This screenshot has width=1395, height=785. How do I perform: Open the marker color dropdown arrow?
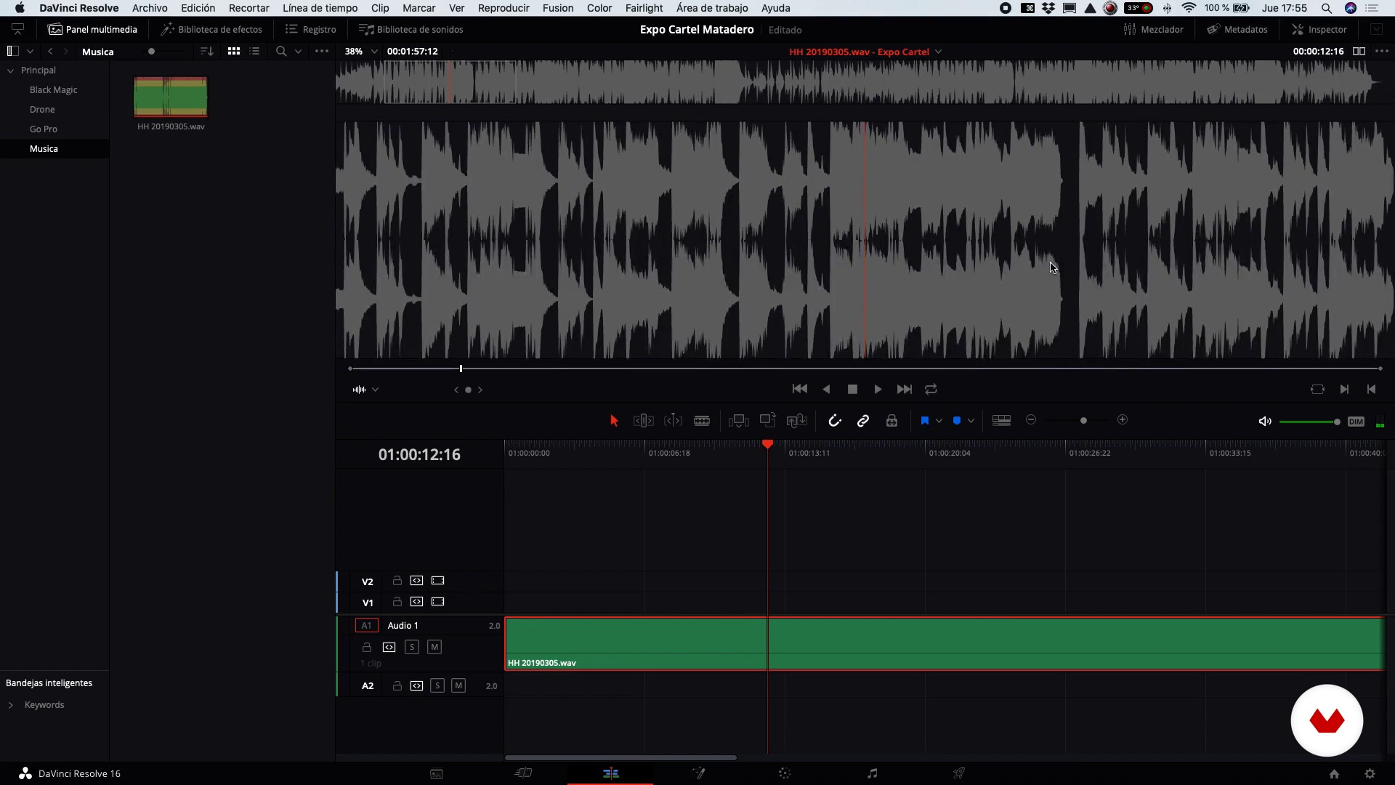[971, 421]
